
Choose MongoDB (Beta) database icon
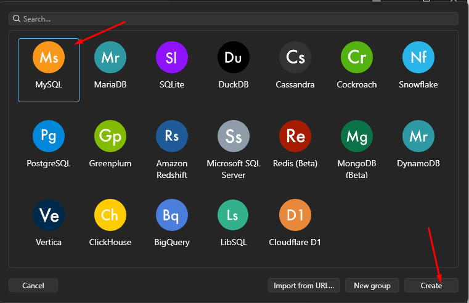tap(357, 136)
